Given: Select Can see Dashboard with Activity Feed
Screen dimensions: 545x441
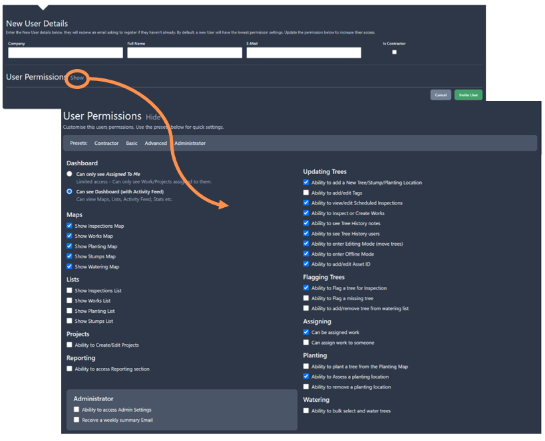Looking at the screenshot, I should [x=70, y=191].
